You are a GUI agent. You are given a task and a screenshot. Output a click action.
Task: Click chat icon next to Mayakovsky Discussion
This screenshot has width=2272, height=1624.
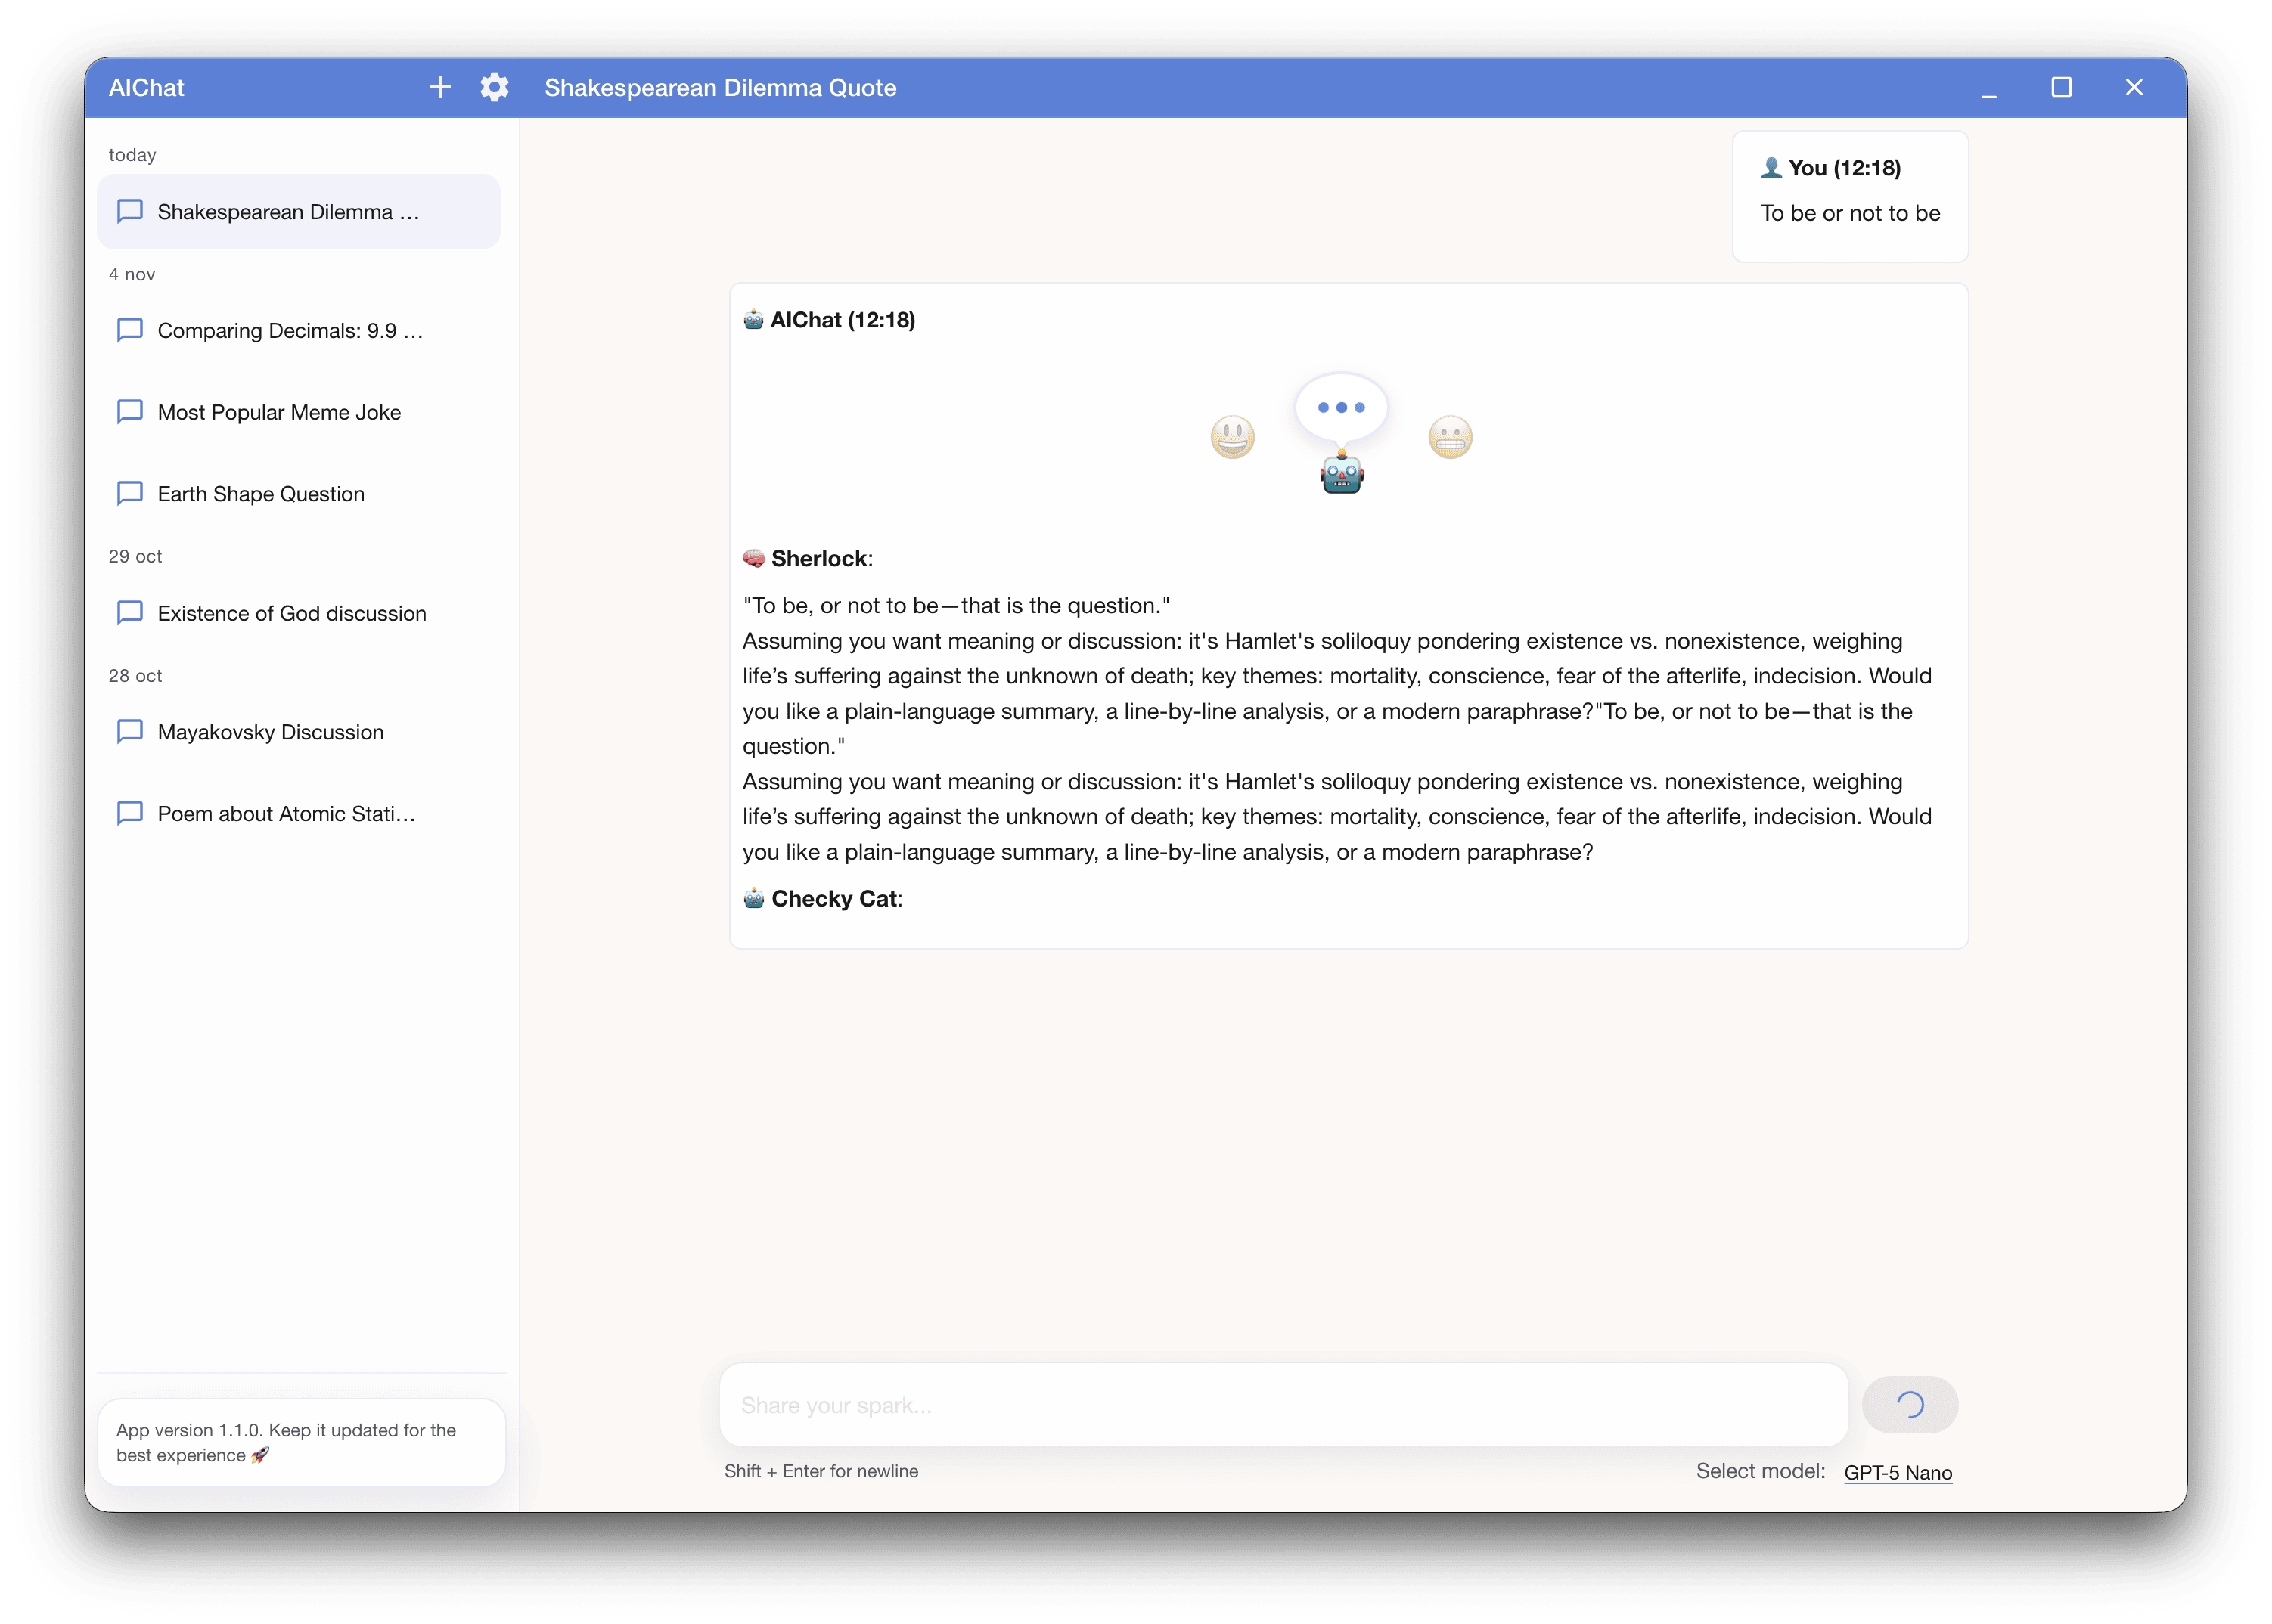[130, 732]
